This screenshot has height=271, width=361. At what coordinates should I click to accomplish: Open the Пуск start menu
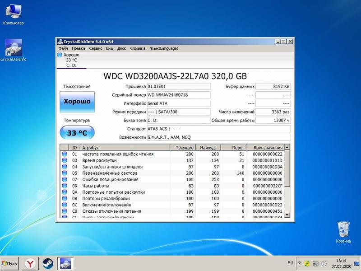(x=9, y=263)
